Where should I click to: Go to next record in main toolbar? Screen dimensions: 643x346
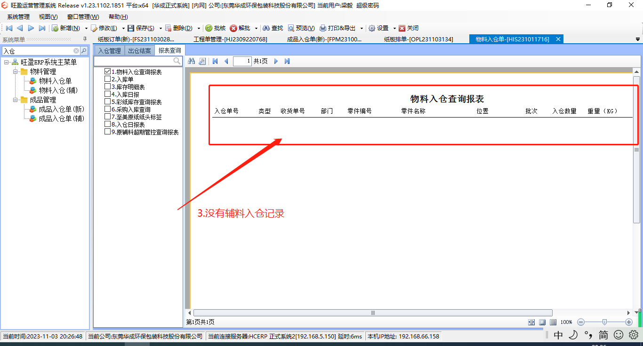[31, 28]
